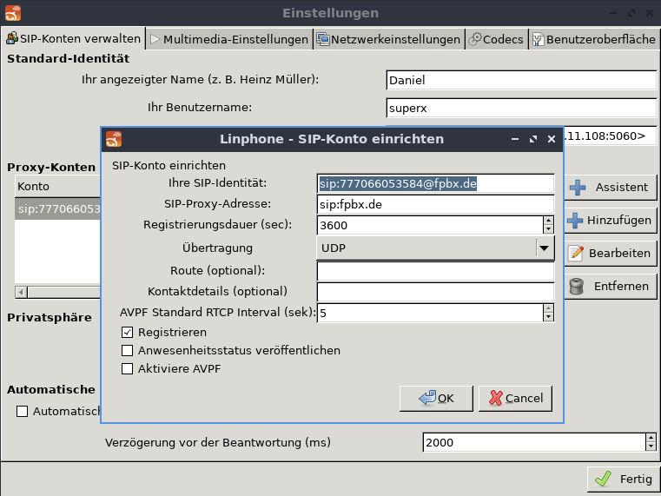The width and height of the screenshot is (661, 496).
Task: Enable the Aktiviere AVPF checkbox
Action: click(127, 368)
